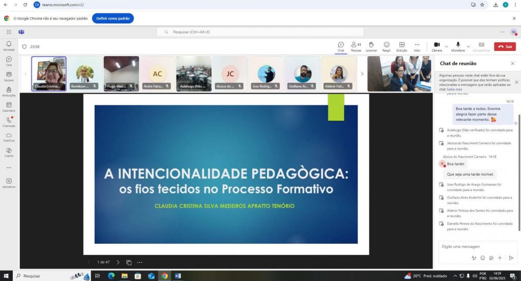Open Outlook from taskbar
Screen dimensions: 521x281
[151, 276]
